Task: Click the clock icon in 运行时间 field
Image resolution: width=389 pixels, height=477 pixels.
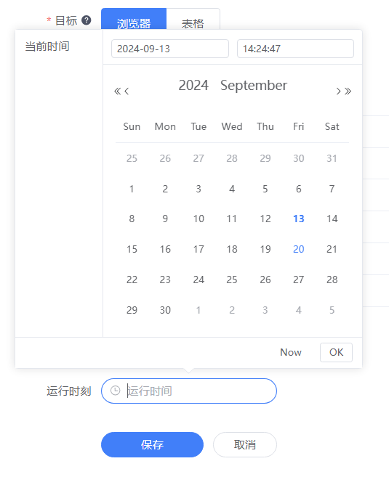Action: [115, 391]
